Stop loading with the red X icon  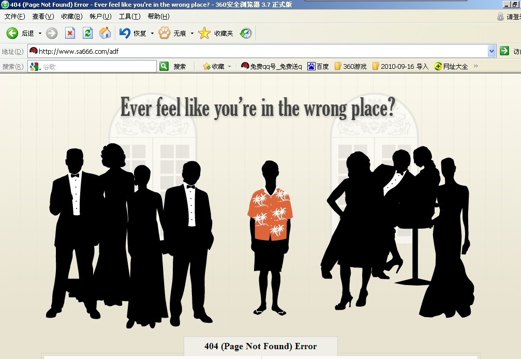(x=70, y=33)
